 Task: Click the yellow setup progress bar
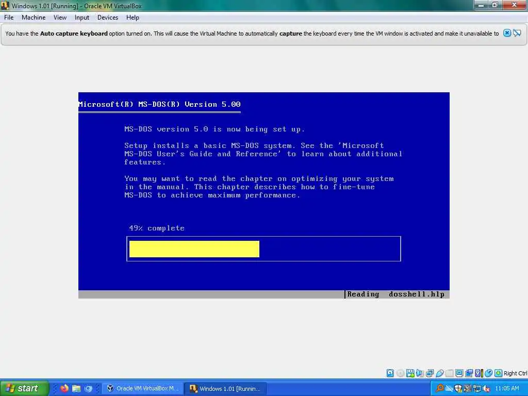point(194,249)
